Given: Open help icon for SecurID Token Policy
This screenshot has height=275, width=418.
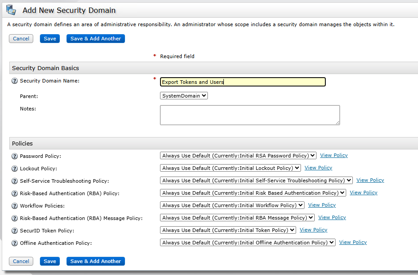Looking at the screenshot, I should [x=15, y=231].
